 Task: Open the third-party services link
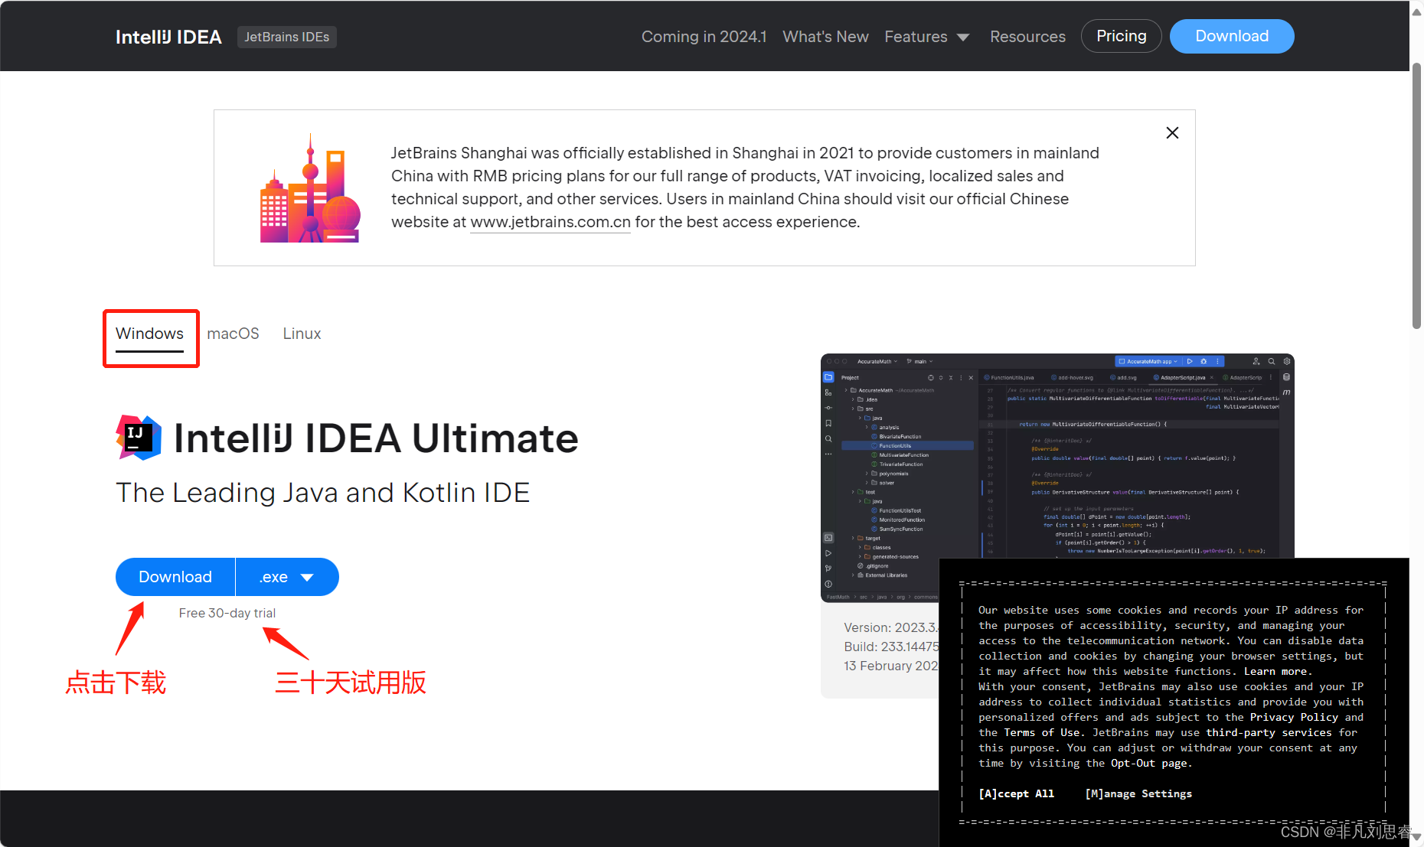pyautogui.click(x=1269, y=732)
